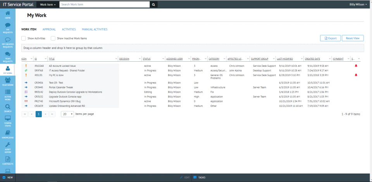This screenshot has height=182, width=372.
Task: Click the Edit pencil in bottom bar
Action: click(181, 177)
